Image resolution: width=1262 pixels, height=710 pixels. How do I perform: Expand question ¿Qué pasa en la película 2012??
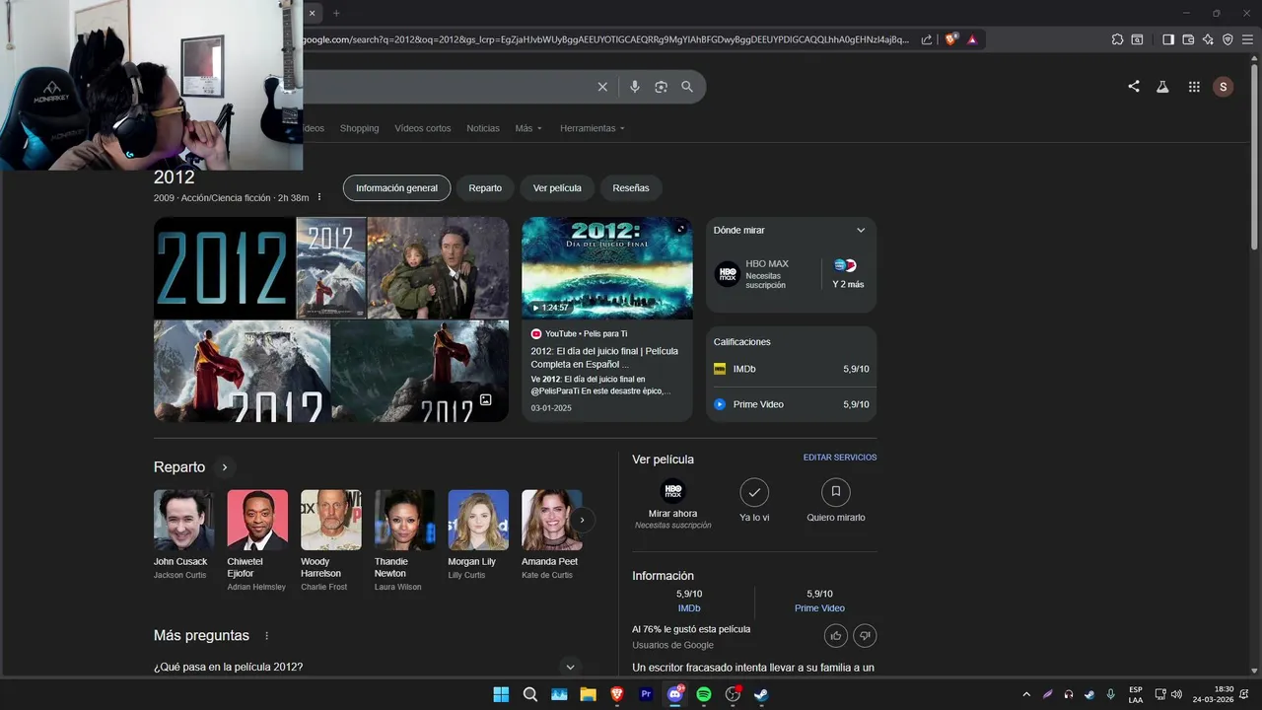[367, 667]
